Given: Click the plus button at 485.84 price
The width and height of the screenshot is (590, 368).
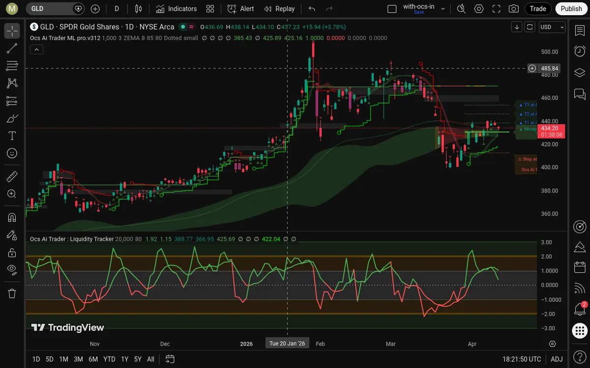Looking at the screenshot, I should click(532, 68).
